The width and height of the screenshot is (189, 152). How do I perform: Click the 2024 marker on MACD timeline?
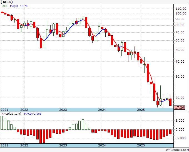(x=102, y=145)
